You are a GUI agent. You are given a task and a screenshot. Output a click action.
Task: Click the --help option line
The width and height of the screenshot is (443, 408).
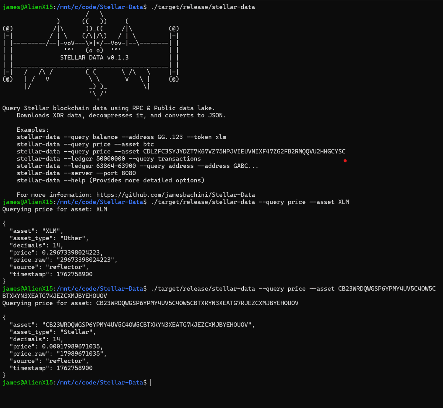[x=111, y=180]
